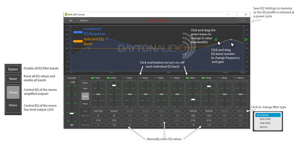Click the -1.3dB volume readout

(x=71, y=82)
